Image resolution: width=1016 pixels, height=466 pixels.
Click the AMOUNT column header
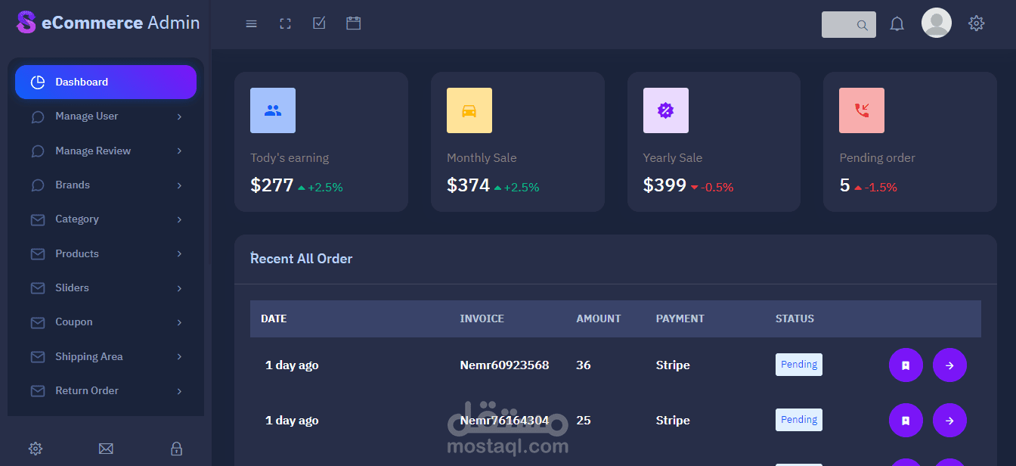[599, 318]
